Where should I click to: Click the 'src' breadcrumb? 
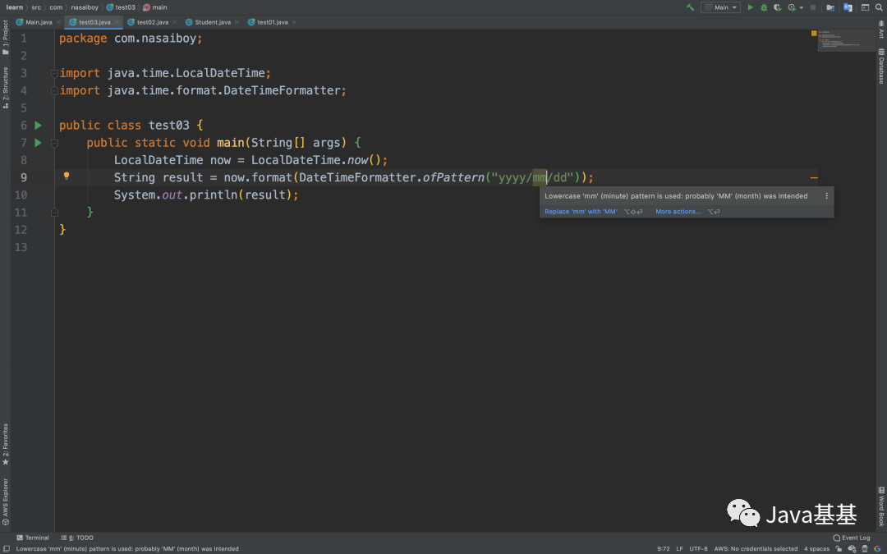(36, 7)
